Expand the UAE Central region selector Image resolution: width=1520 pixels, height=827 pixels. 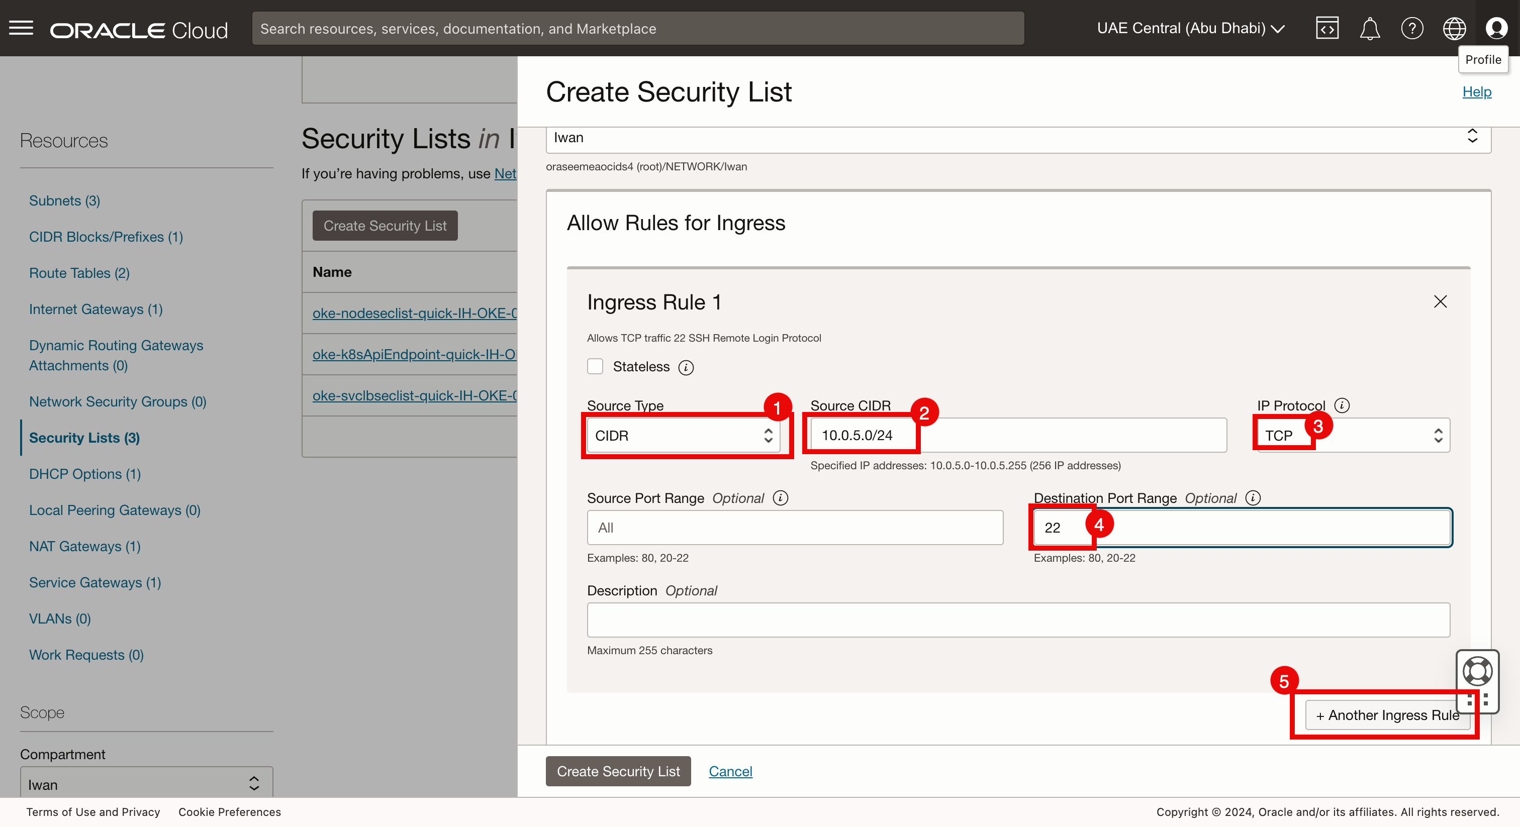click(1190, 28)
